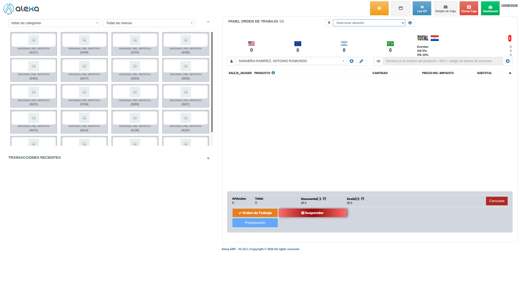Select product ADICIONAL PIEL SINTETICA (5349)

click(x=84, y=44)
